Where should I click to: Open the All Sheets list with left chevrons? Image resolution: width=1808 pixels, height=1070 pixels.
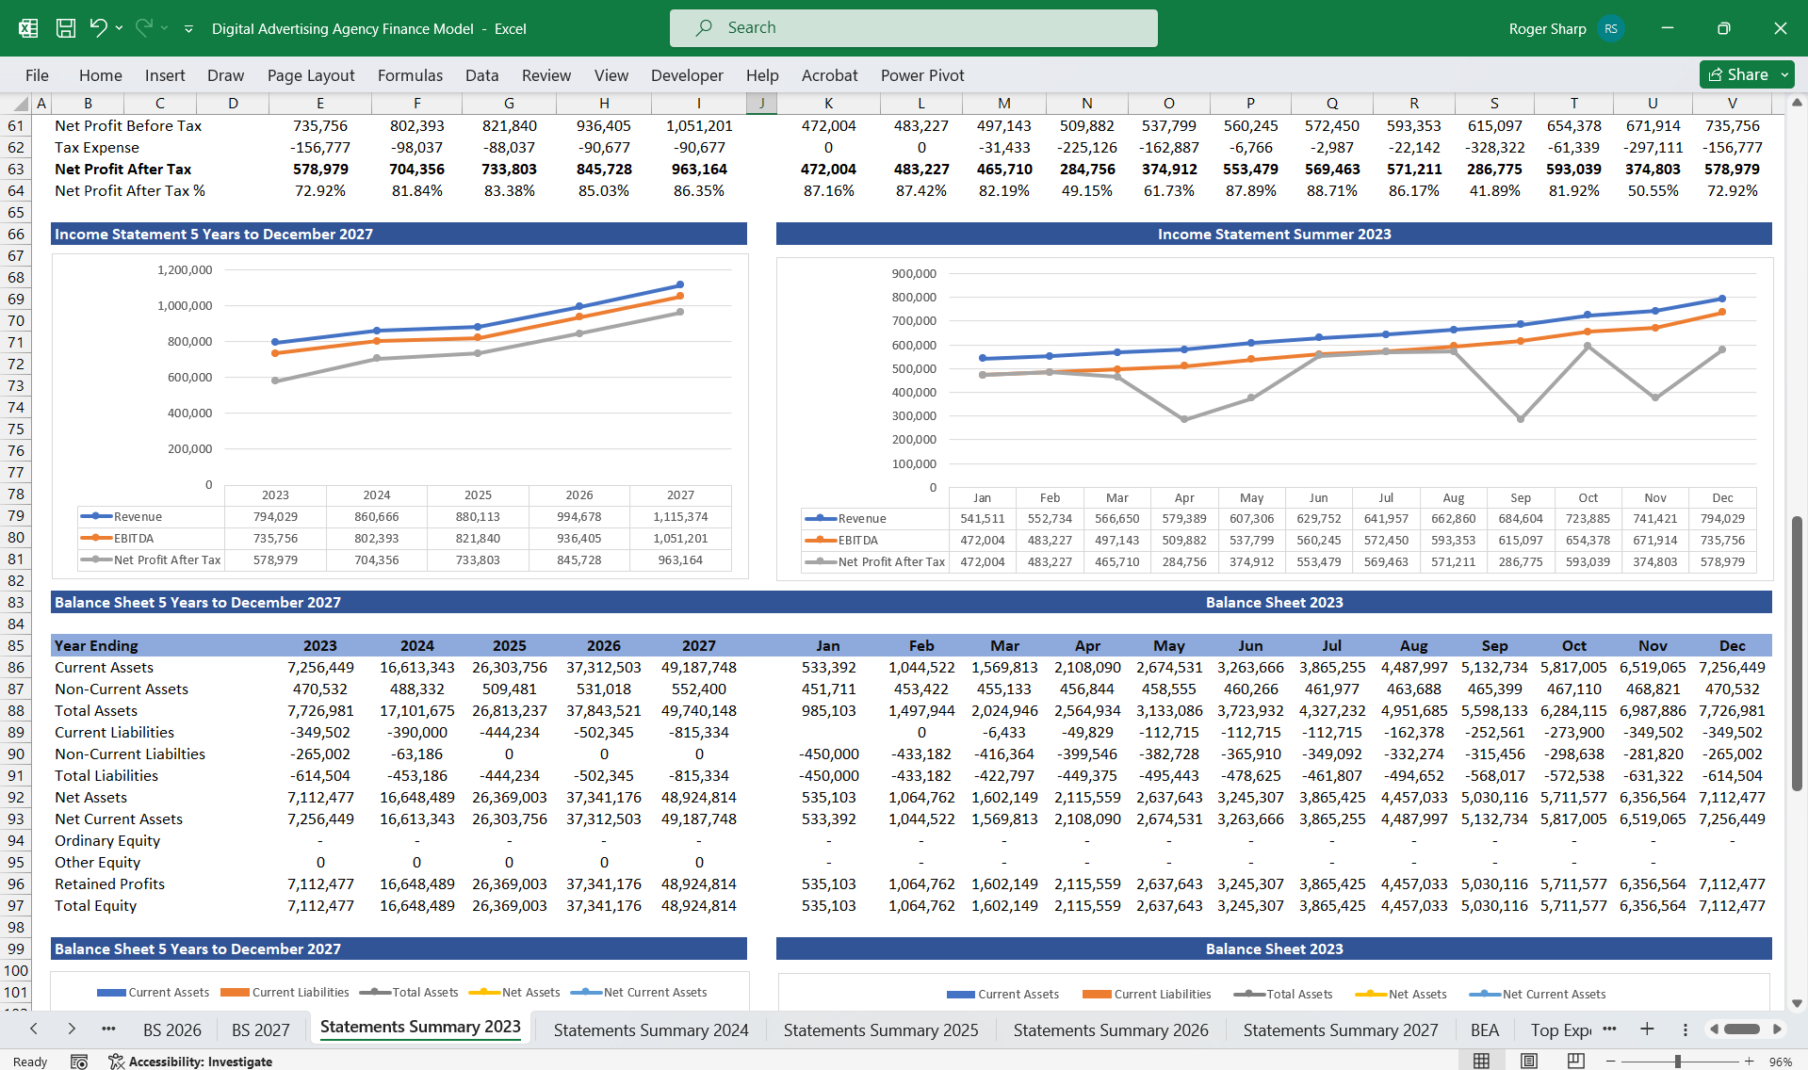pos(32,1029)
